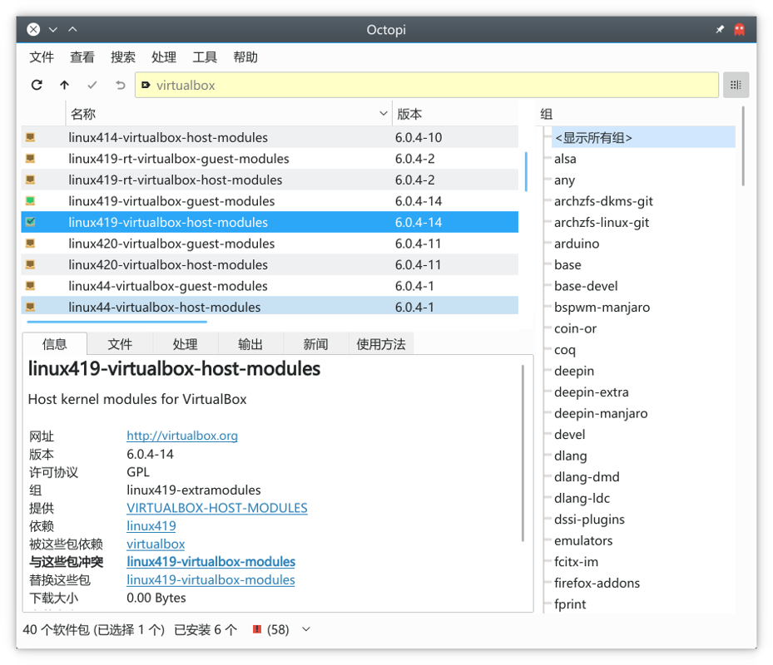Image resolution: width=773 pixels, height=665 pixels.
Task: Open the 帮助 menu
Action: pos(245,57)
